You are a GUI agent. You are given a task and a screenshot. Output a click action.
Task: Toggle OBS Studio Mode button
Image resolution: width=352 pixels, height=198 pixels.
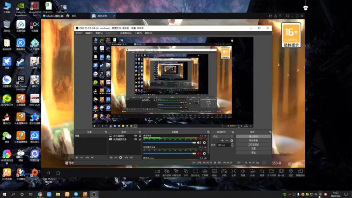[253, 144]
